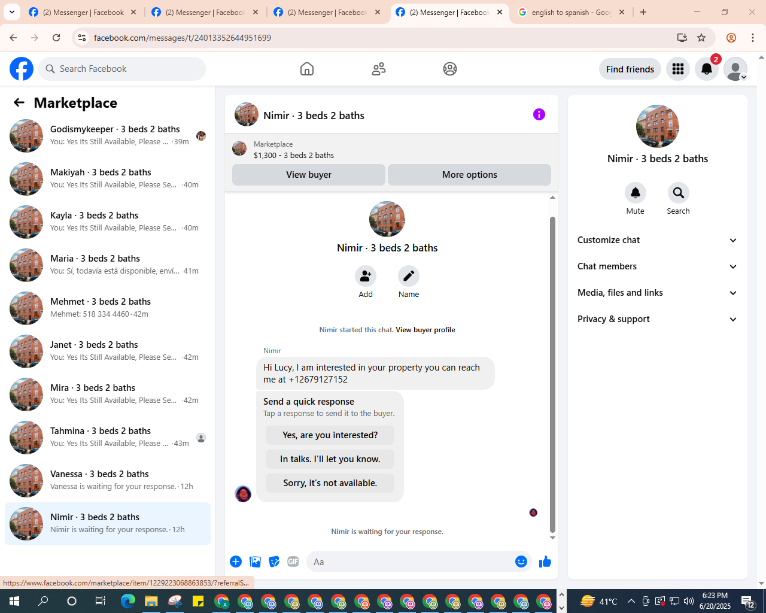The width and height of the screenshot is (766, 613).
Task: Open conversation information purple icon
Action: tap(539, 114)
